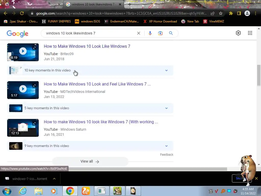The image size is (261, 196).
Task: Open Windows Saturn's With working video link
Action: point(101,122)
